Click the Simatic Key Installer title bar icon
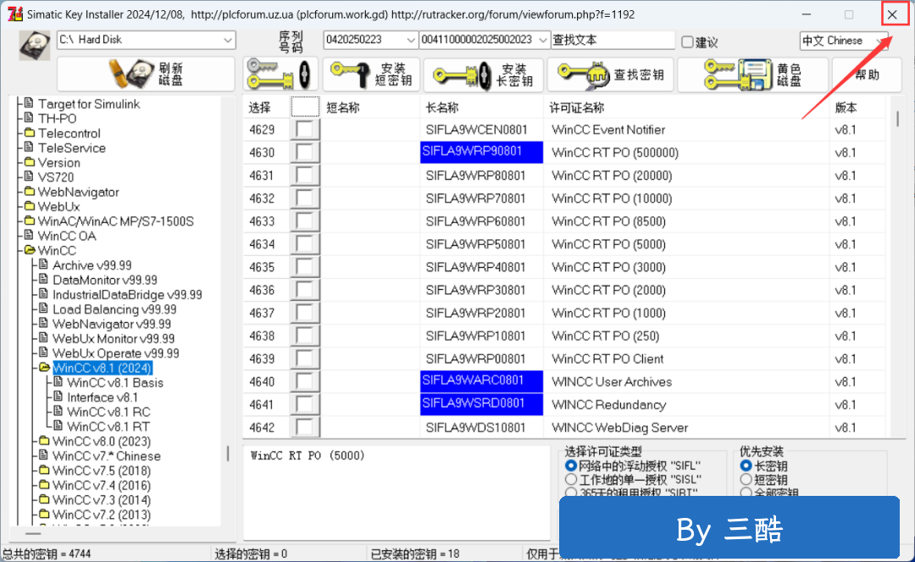 [x=14, y=14]
